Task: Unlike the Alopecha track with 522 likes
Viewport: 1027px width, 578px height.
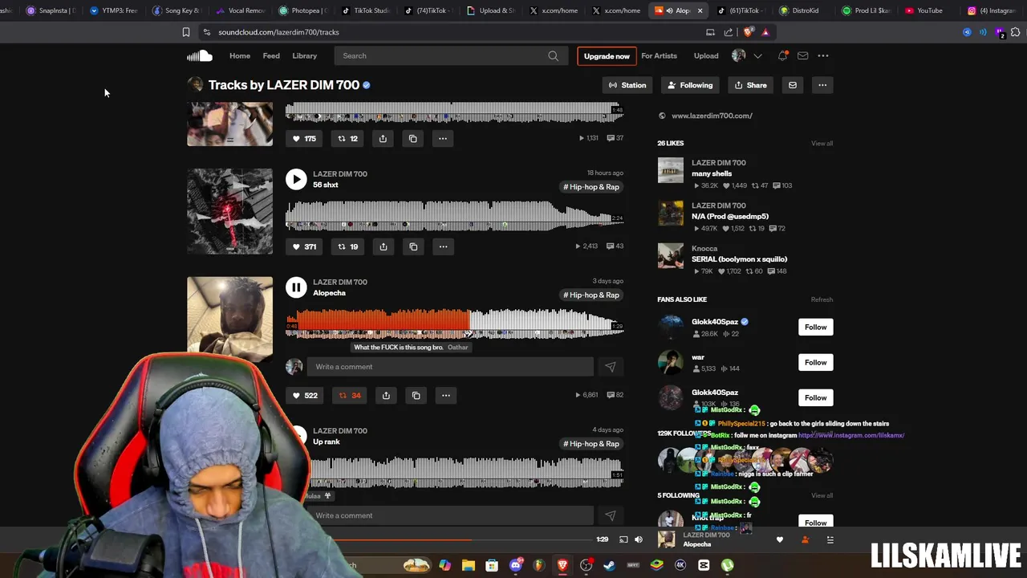Action: point(305,395)
